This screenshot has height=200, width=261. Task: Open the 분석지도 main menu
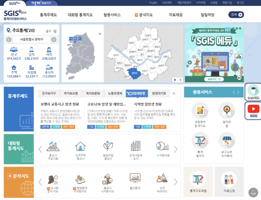coord(144,15)
